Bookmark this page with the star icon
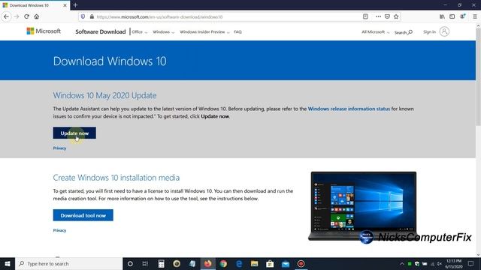This screenshot has width=481, height=270. coord(396,16)
